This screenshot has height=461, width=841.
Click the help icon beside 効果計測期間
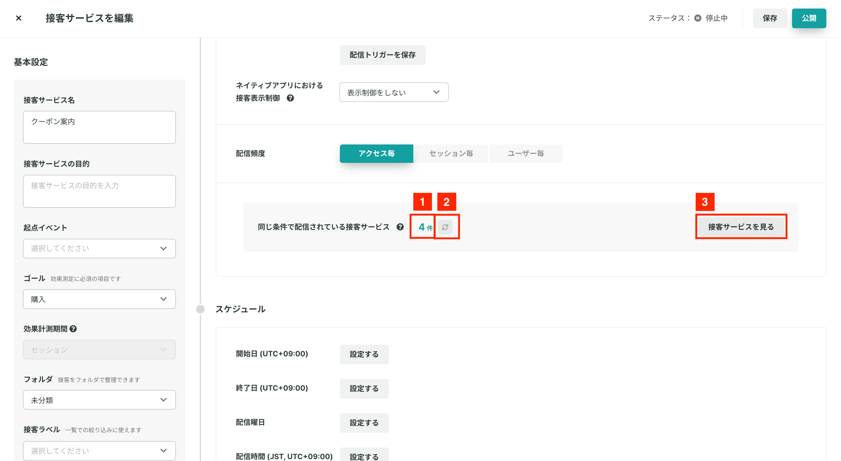(73, 329)
